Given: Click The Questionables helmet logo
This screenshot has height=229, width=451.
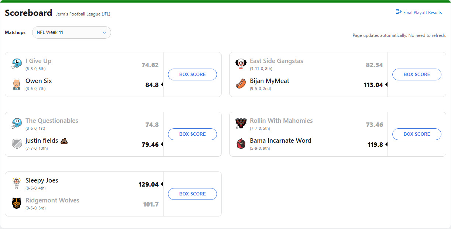Looking at the screenshot, I should tap(17, 124).
